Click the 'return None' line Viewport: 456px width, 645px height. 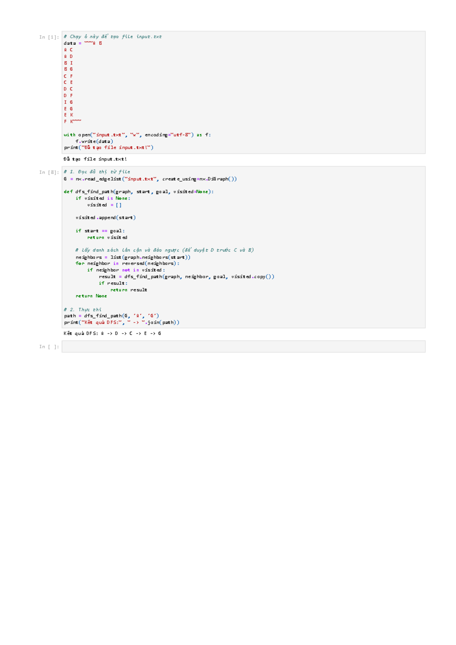click(91, 296)
